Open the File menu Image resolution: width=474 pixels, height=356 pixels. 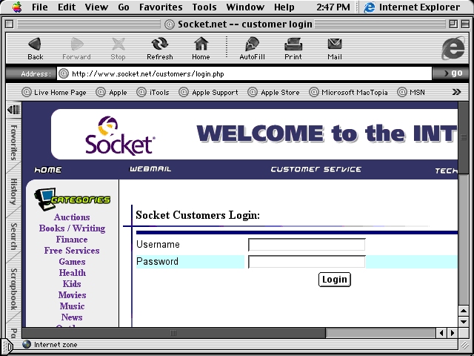click(39, 7)
